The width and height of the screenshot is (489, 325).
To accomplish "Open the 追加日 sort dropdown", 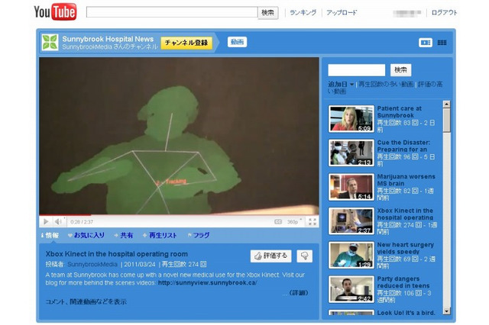I will (x=341, y=84).
